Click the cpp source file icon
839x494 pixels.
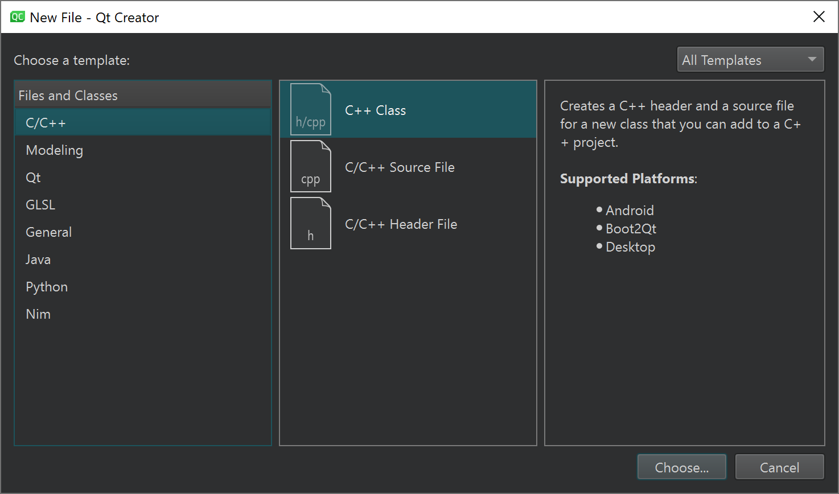tap(310, 166)
